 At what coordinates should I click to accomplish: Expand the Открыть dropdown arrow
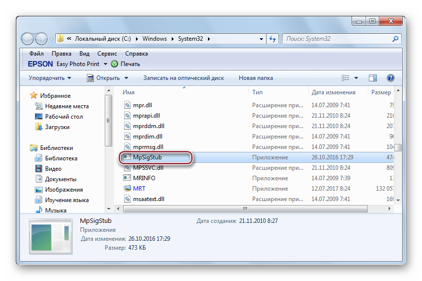(126, 78)
